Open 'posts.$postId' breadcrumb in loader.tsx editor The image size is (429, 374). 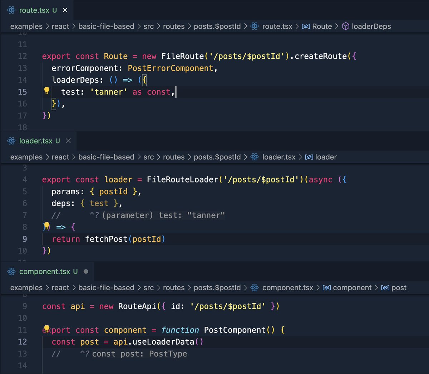pyautogui.click(x=217, y=157)
